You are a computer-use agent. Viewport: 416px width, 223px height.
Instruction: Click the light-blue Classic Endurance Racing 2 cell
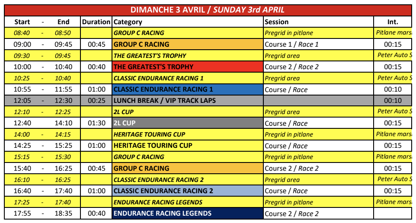[187, 191]
